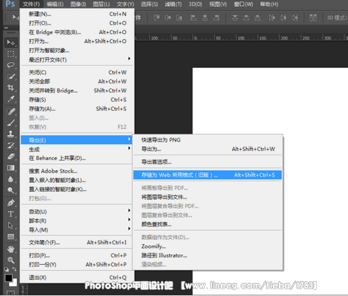
Task: Choose 将图层导出到文件...
Action: 208,197
